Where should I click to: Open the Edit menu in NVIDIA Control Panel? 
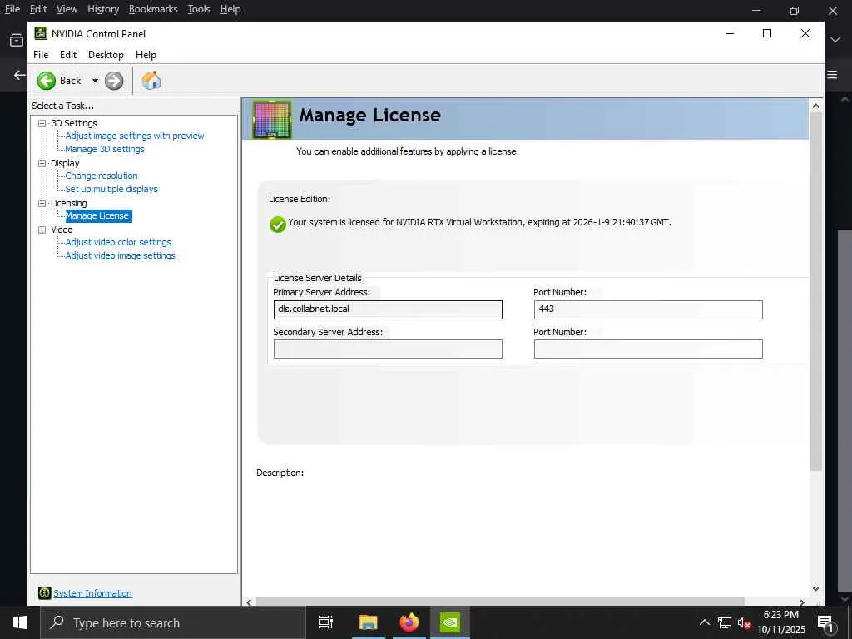coord(68,55)
